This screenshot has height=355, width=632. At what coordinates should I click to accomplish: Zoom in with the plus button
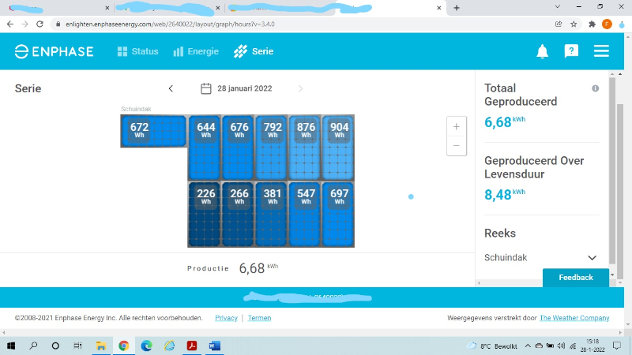(456, 126)
